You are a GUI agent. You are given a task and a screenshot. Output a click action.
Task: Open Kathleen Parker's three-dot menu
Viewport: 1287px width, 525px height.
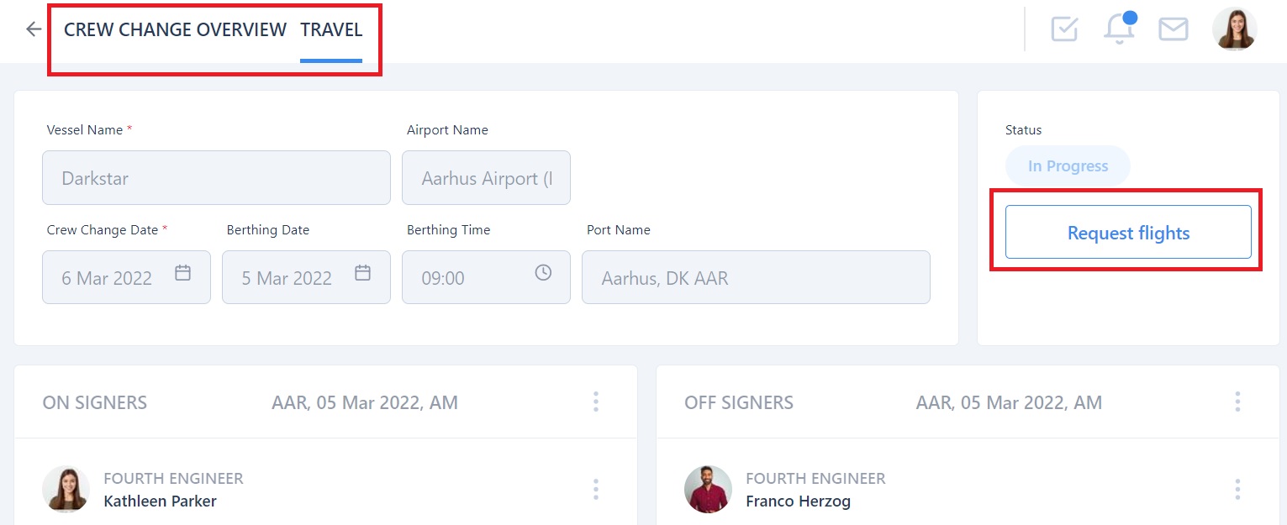click(x=595, y=489)
